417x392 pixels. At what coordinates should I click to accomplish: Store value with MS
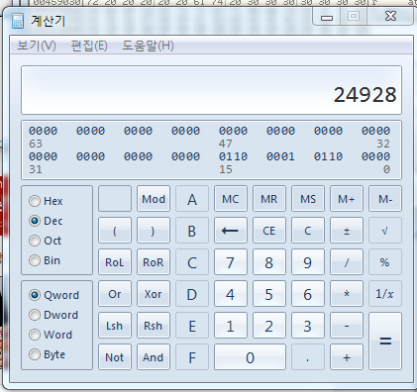pyautogui.click(x=308, y=199)
